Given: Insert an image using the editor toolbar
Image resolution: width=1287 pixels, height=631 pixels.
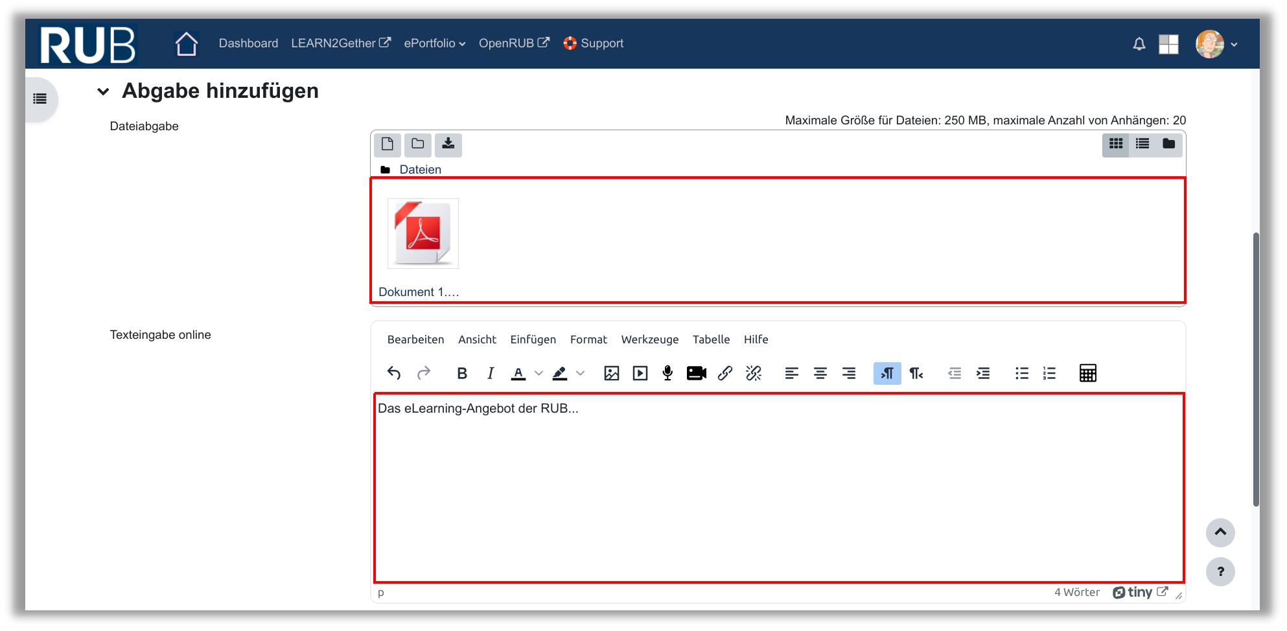Looking at the screenshot, I should click(611, 373).
